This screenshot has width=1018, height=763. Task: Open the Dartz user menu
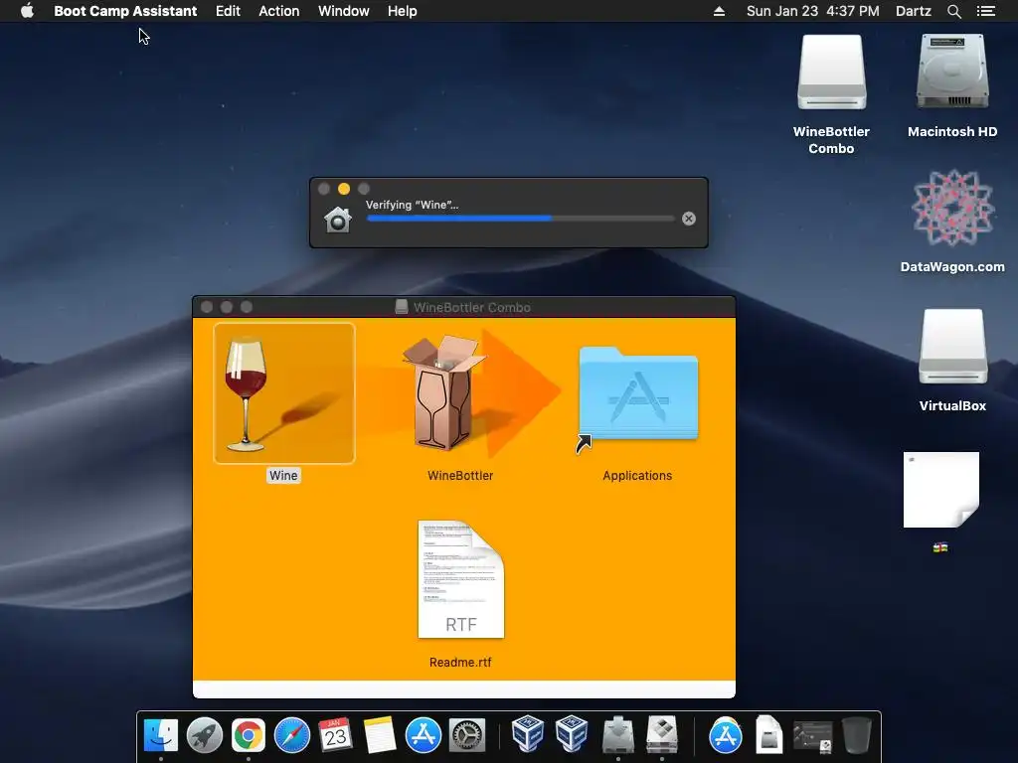tap(914, 11)
